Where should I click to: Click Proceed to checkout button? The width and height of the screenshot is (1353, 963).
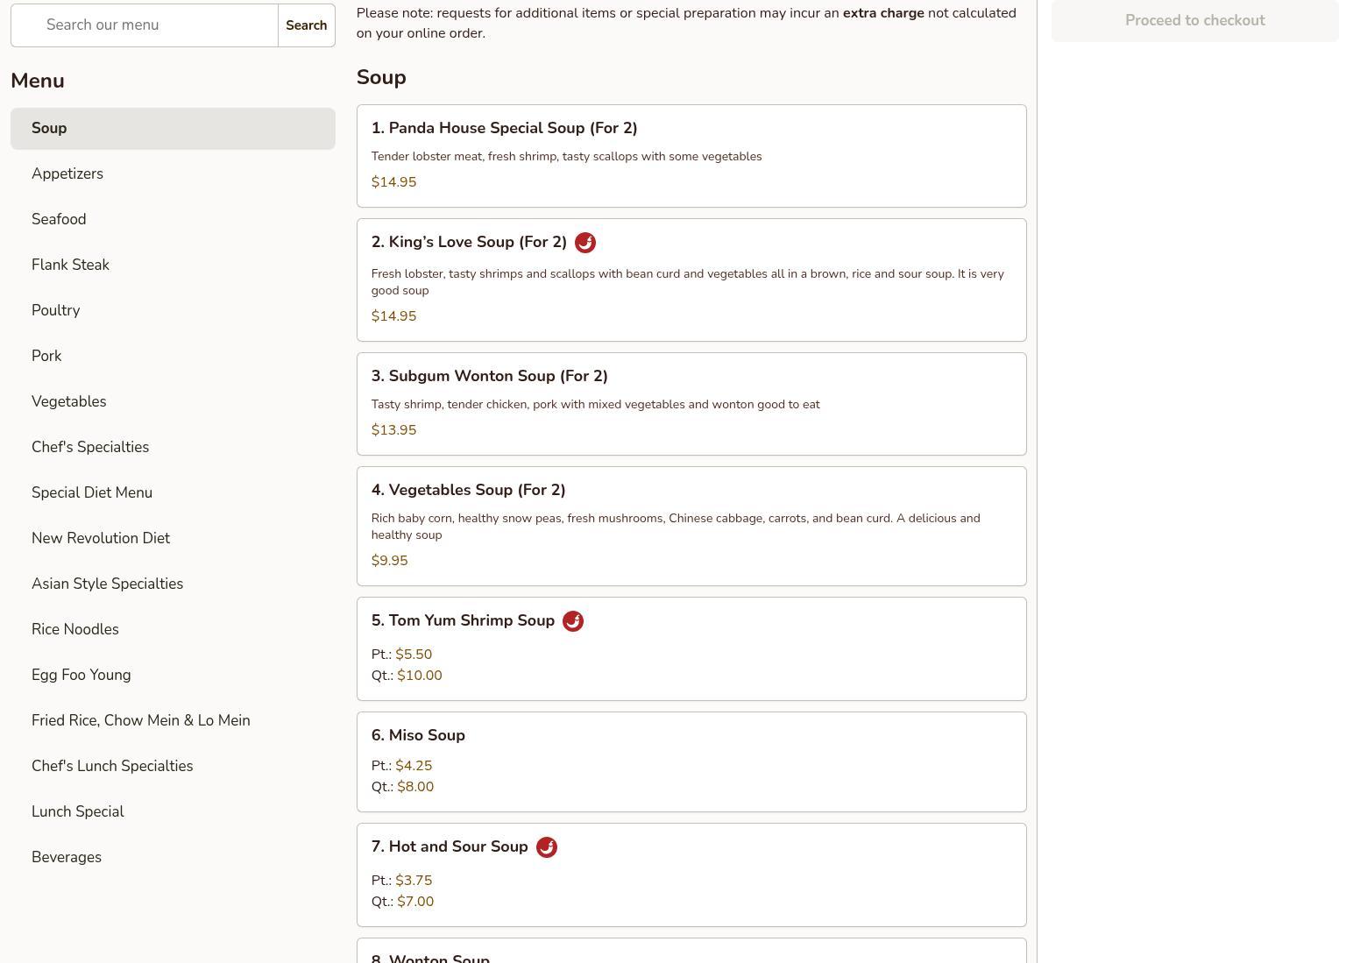pos(1194,21)
